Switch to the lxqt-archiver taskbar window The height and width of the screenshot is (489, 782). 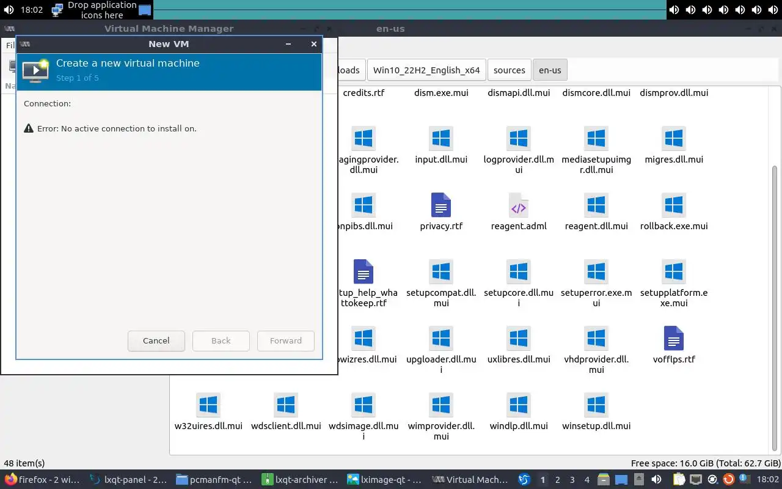click(x=300, y=480)
